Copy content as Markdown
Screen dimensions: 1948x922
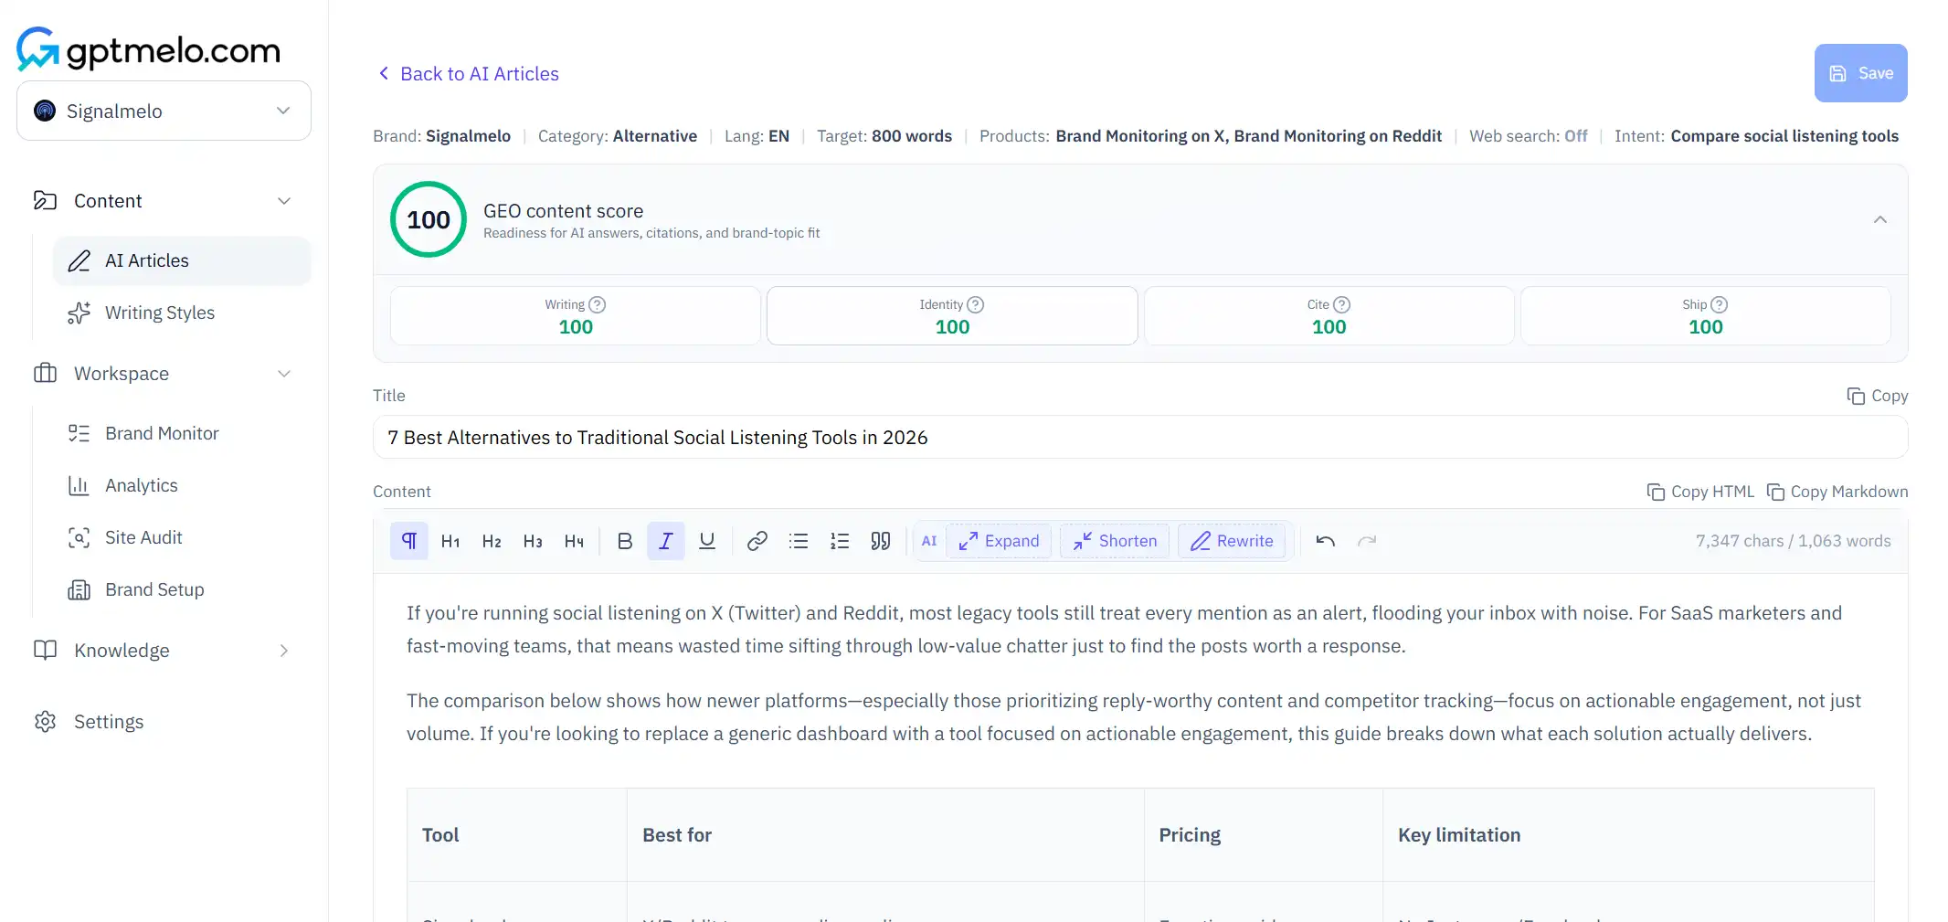(1837, 492)
